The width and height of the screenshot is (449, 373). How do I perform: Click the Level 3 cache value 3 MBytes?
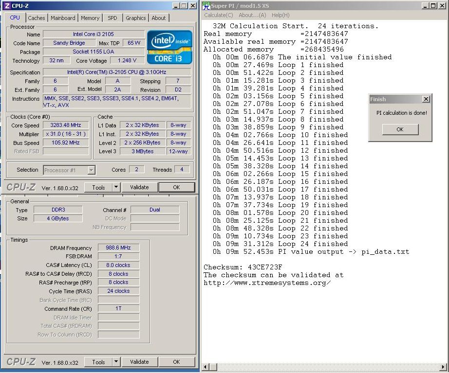click(x=143, y=151)
